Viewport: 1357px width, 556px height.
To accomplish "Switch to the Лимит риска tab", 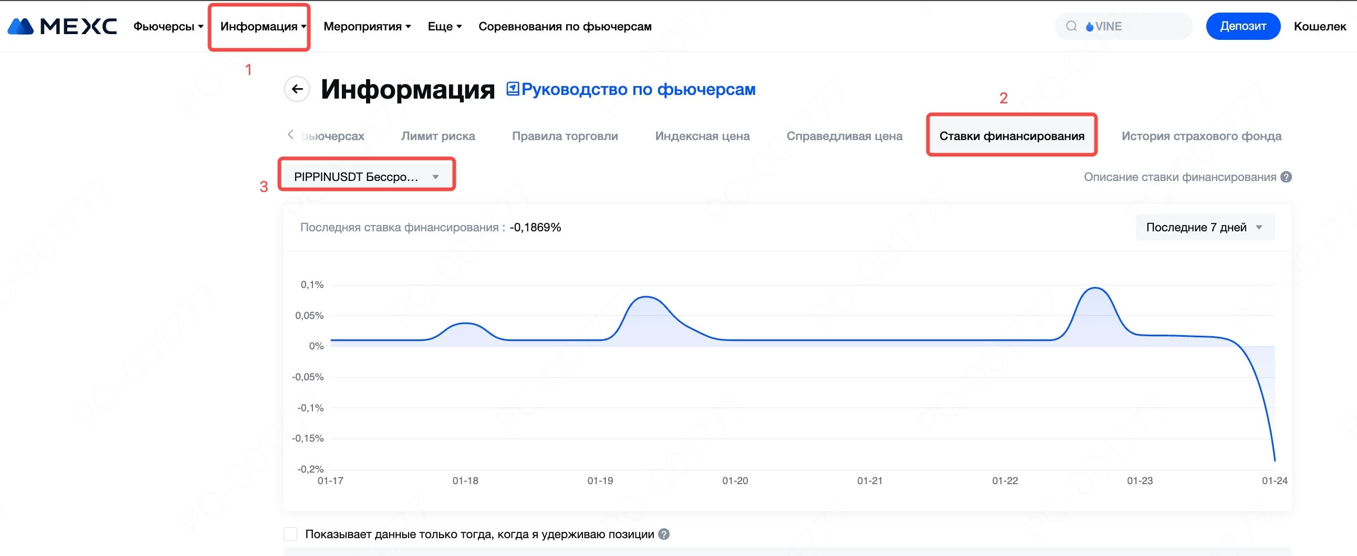I will 438,136.
